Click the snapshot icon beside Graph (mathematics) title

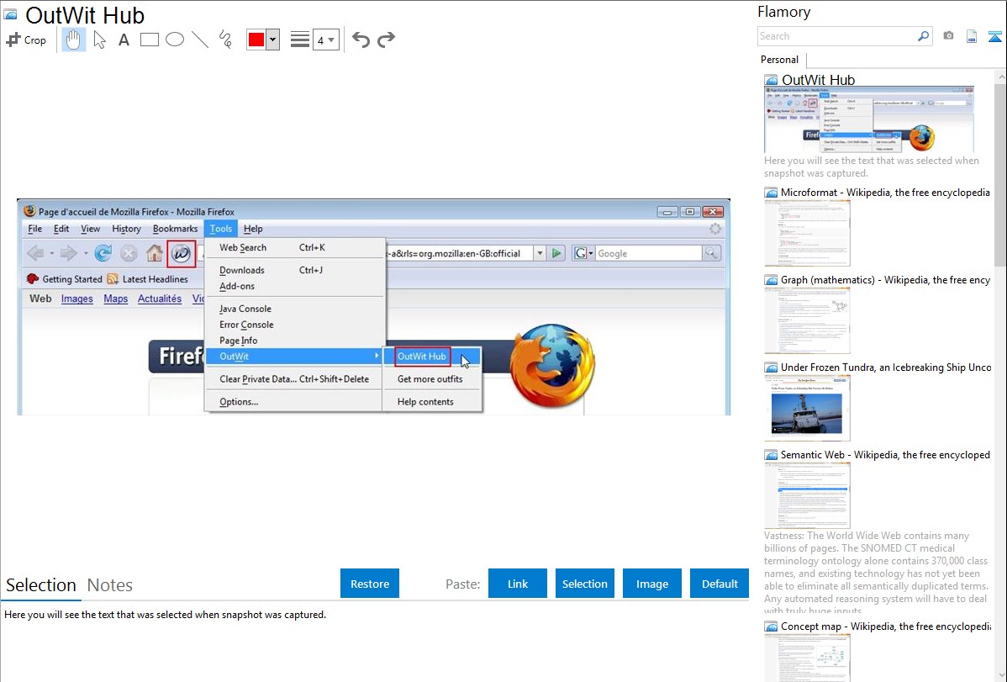point(771,280)
